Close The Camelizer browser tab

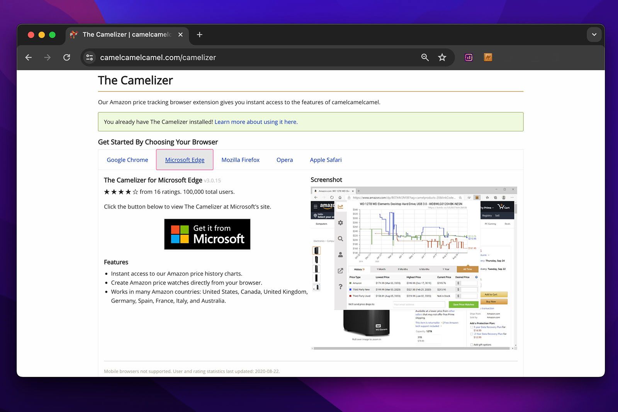[x=180, y=35]
